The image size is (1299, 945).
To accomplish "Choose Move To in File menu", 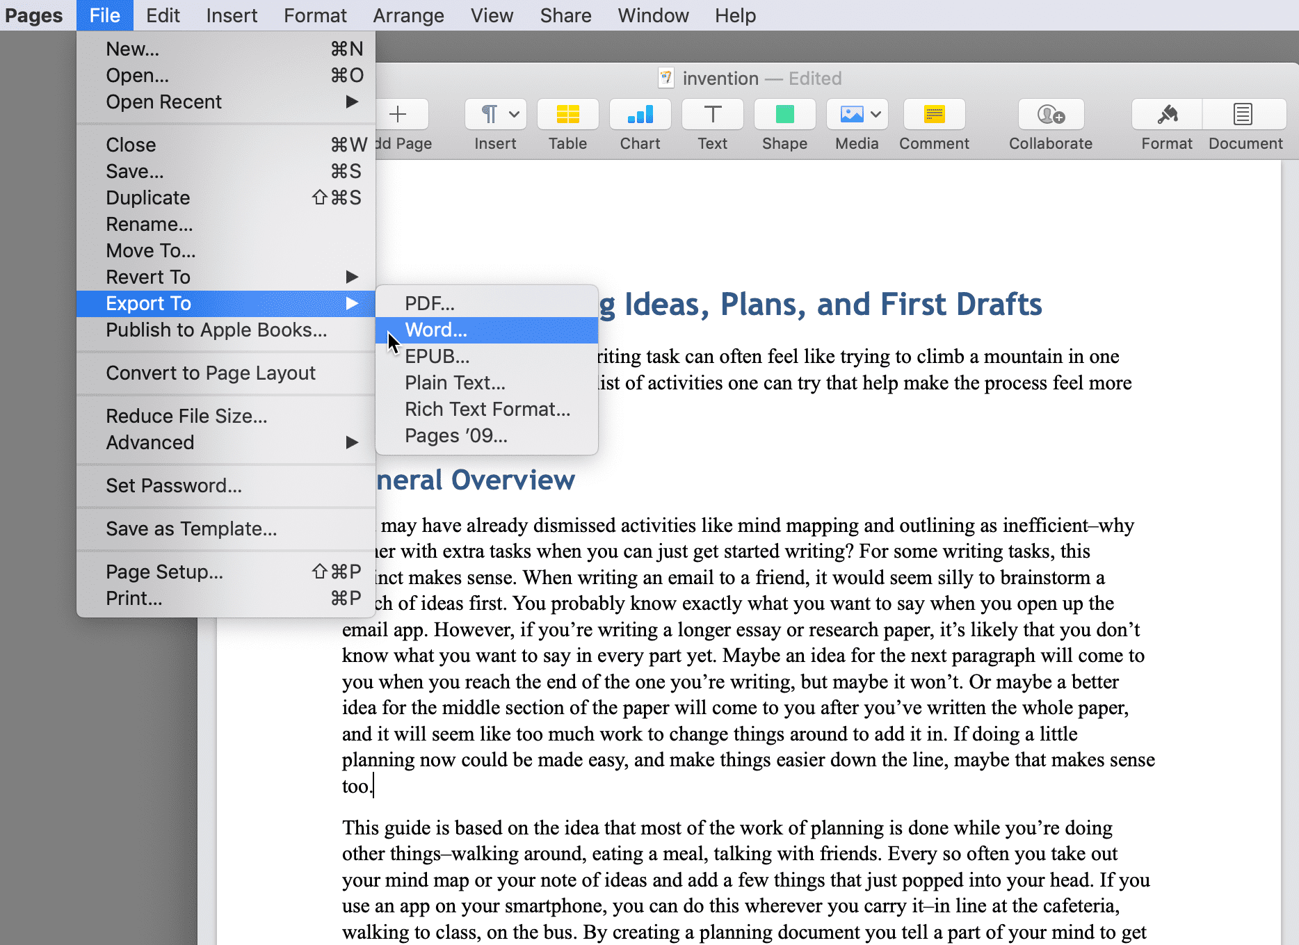I will (226, 250).
